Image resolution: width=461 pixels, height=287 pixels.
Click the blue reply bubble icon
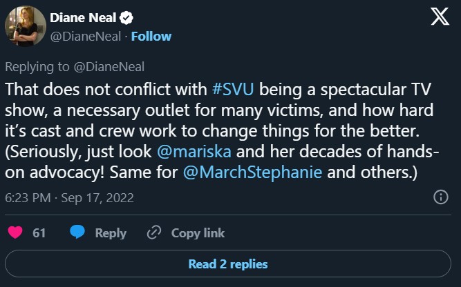[x=77, y=233]
